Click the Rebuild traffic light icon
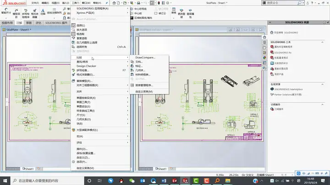 [x=159, y=3]
